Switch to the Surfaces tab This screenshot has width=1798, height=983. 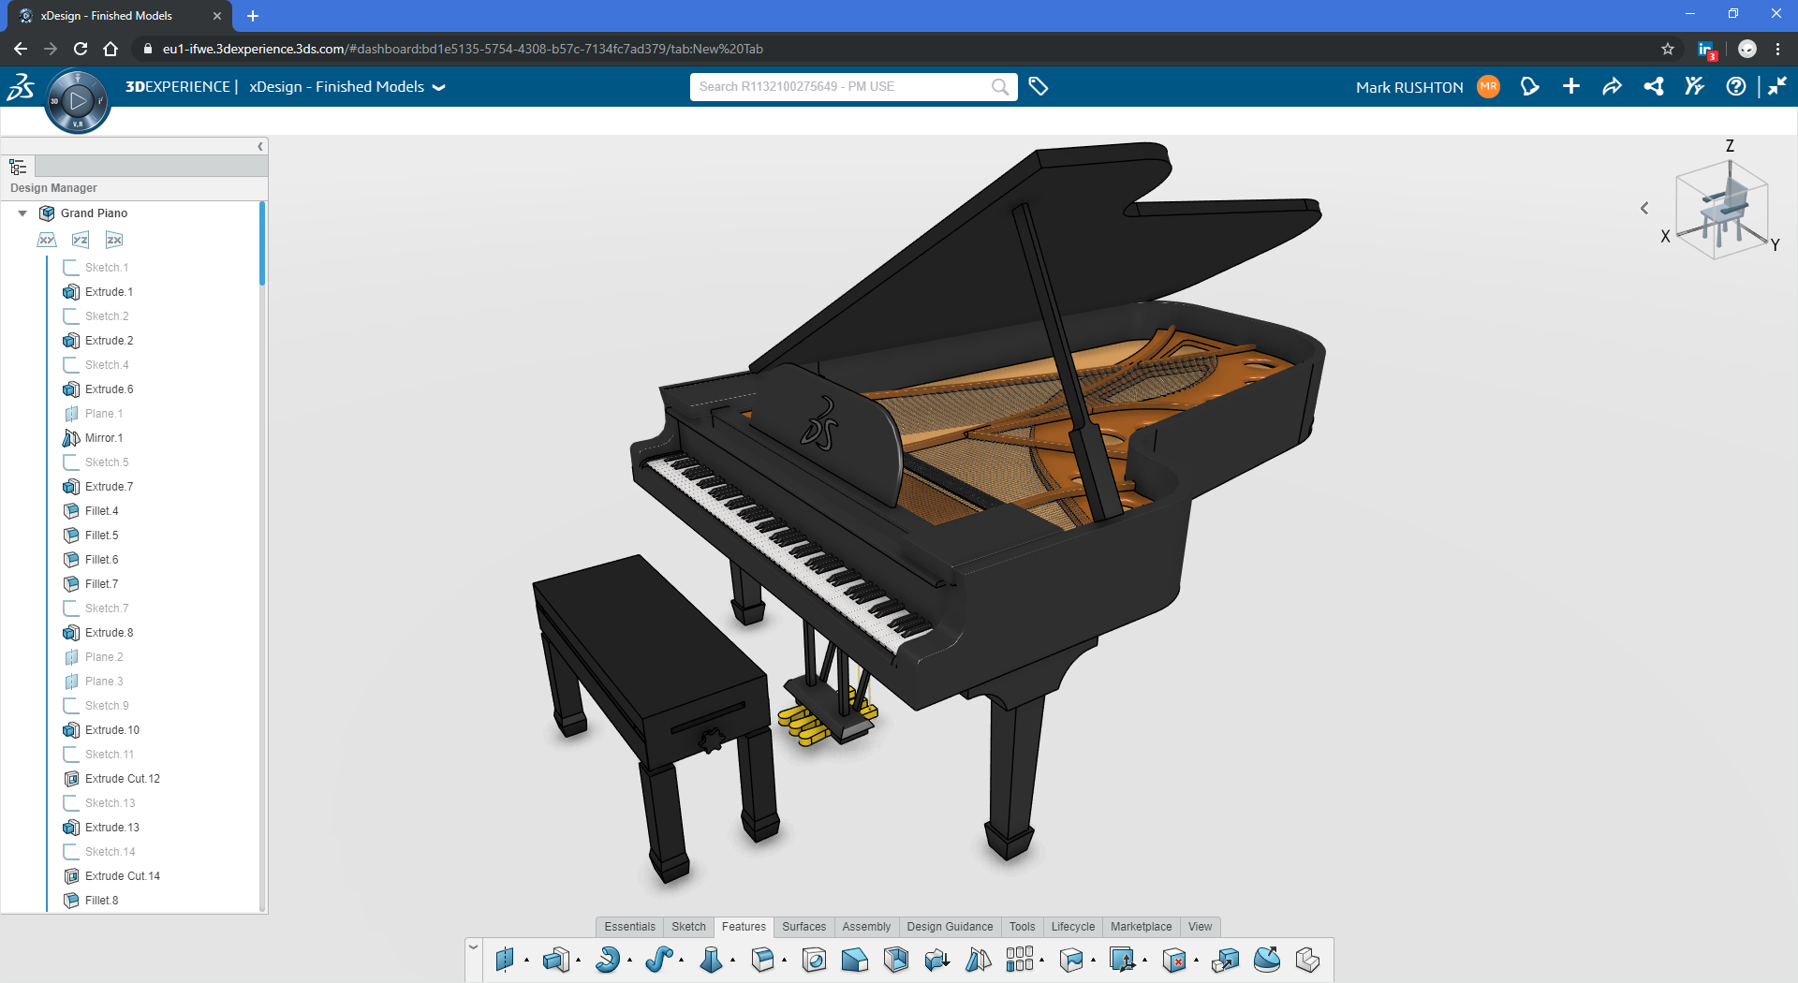(803, 927)
